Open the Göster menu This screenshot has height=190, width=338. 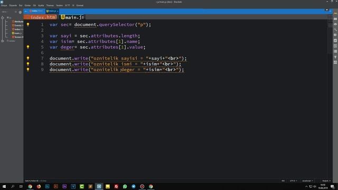(x=27, y=5)
